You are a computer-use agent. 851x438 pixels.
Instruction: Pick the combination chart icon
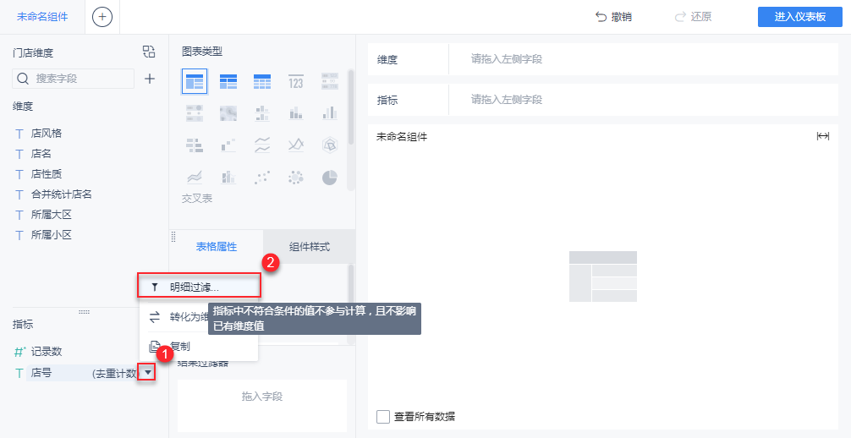(x=228, y=177)
